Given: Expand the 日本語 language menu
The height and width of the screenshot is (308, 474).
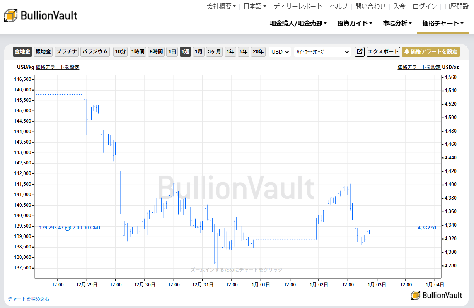Looking at the screenshot, I should pyautogui.click(x=255, y=6).
